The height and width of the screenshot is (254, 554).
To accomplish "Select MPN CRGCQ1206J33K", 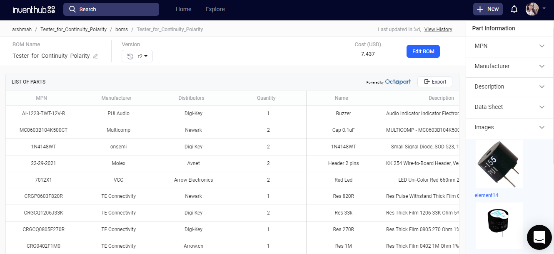I will pyautogui.click(x=43, y=213).
